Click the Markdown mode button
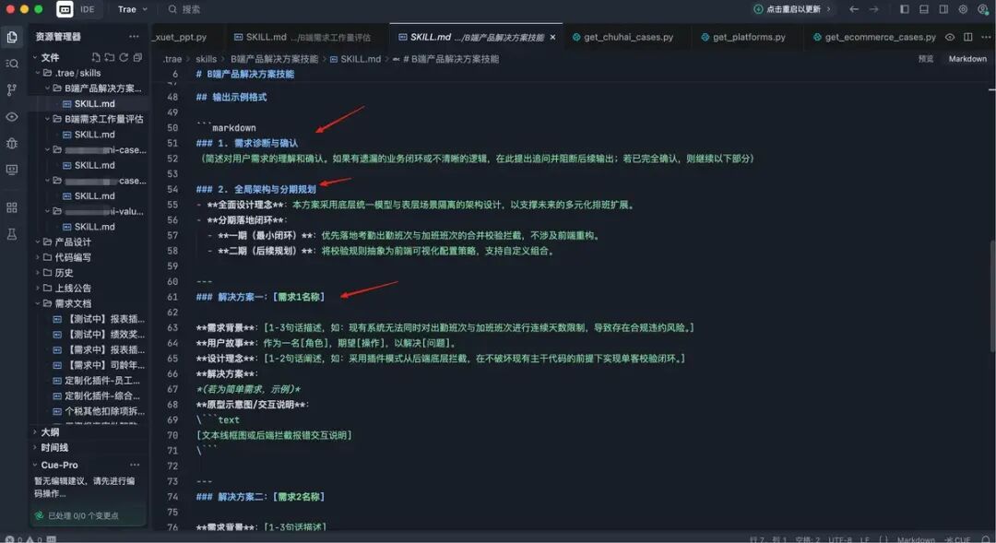The height and width of the screenshot is (543, 996). (x=967, y=58)
